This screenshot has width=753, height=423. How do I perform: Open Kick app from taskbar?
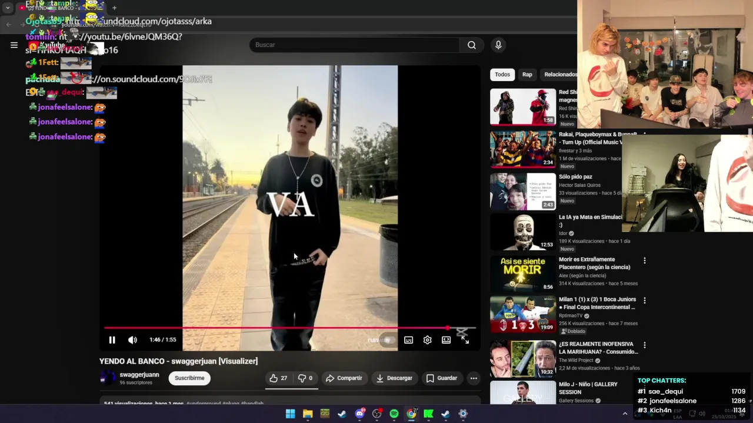(428, 414)
